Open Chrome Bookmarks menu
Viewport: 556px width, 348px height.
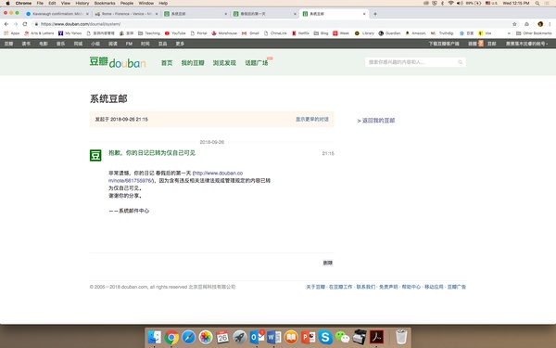(105, 3)
